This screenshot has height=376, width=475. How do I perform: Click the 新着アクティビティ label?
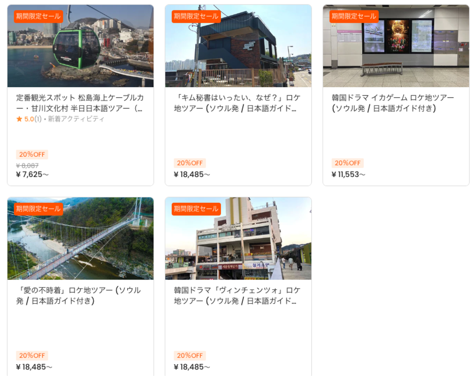click(76, 119)
